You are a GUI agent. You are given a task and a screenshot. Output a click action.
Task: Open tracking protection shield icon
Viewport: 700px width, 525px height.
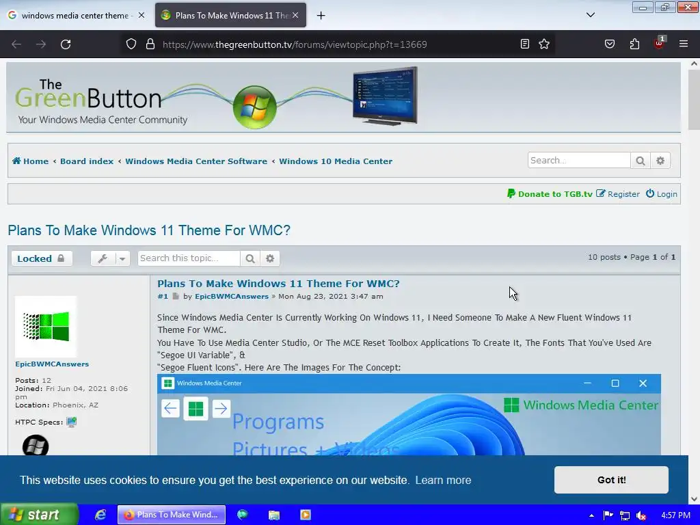(x=131, y=44)
